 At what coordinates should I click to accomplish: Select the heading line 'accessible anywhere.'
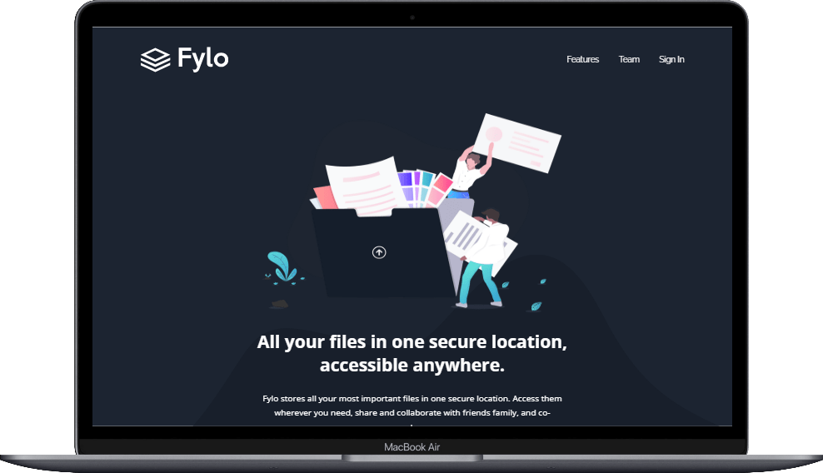click(412, 366)
